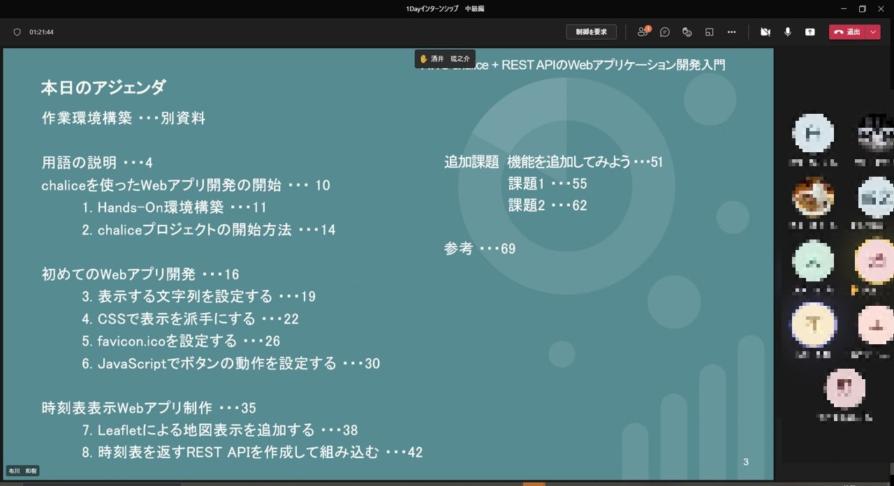Image resolution: width=894 pixels, height=486 pixels.
Task: Click the 布川 presenter name label
Action: [22, 471]
